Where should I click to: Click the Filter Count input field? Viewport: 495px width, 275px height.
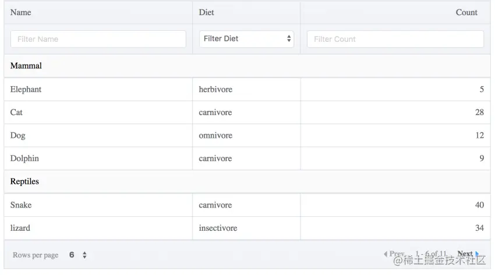(x=395, y=39)
